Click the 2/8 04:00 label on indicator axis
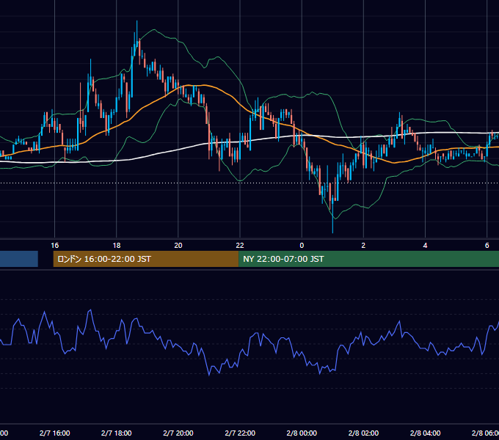 pyautogui.click(x=425, y=433)
